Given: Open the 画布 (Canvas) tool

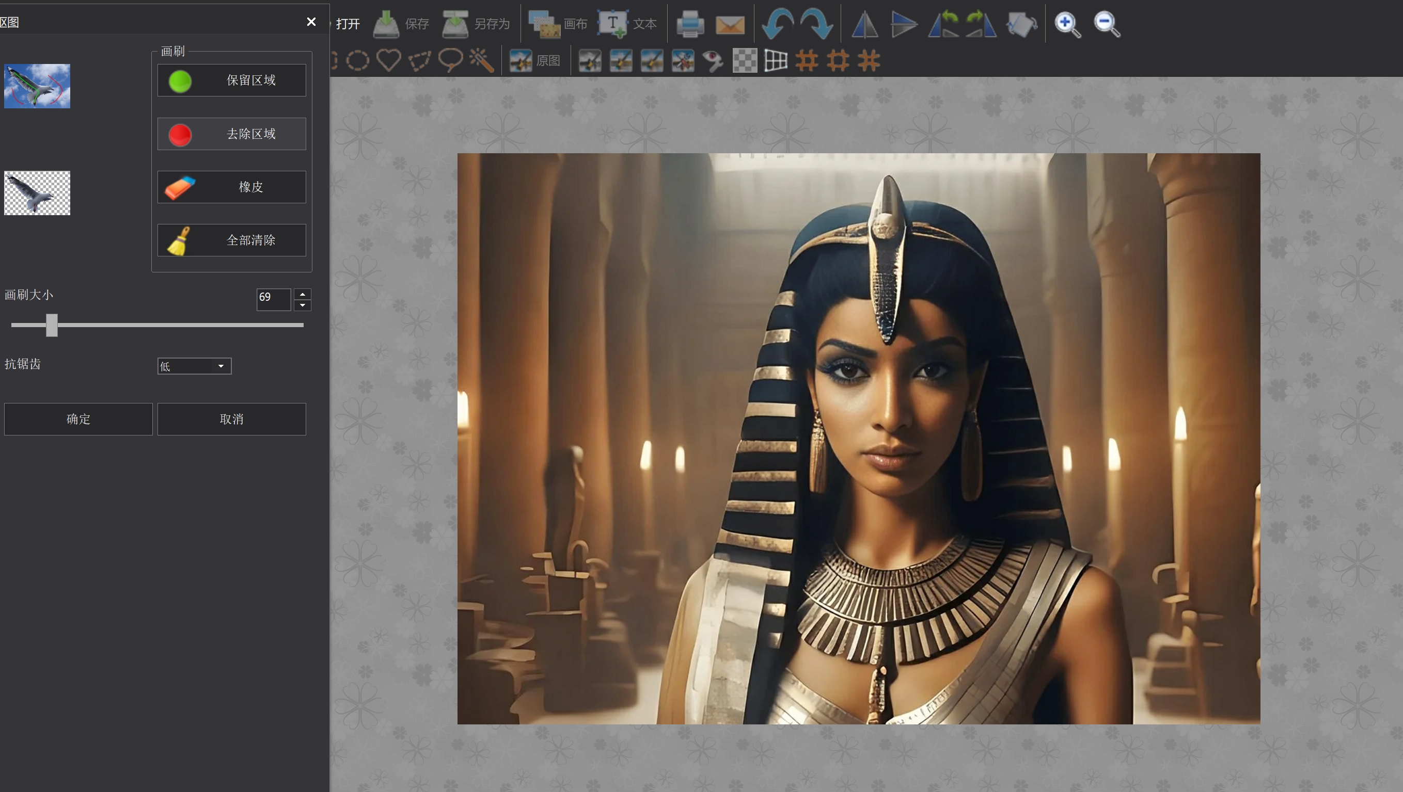Looking at the screenshot, I should click(x=558, y=24).
